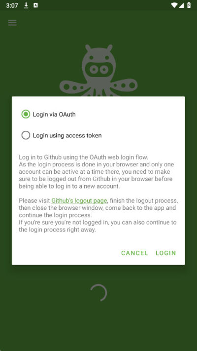Tap the 3:07 clock in status bar
The height and width of the screenshot is (351, 197).
tap(12, 5)
